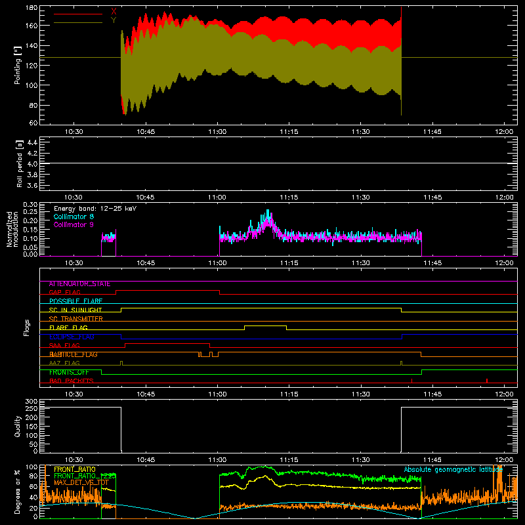
Task: Select the SC_TRANSMITTER flag label
Action: pos(75,318)
